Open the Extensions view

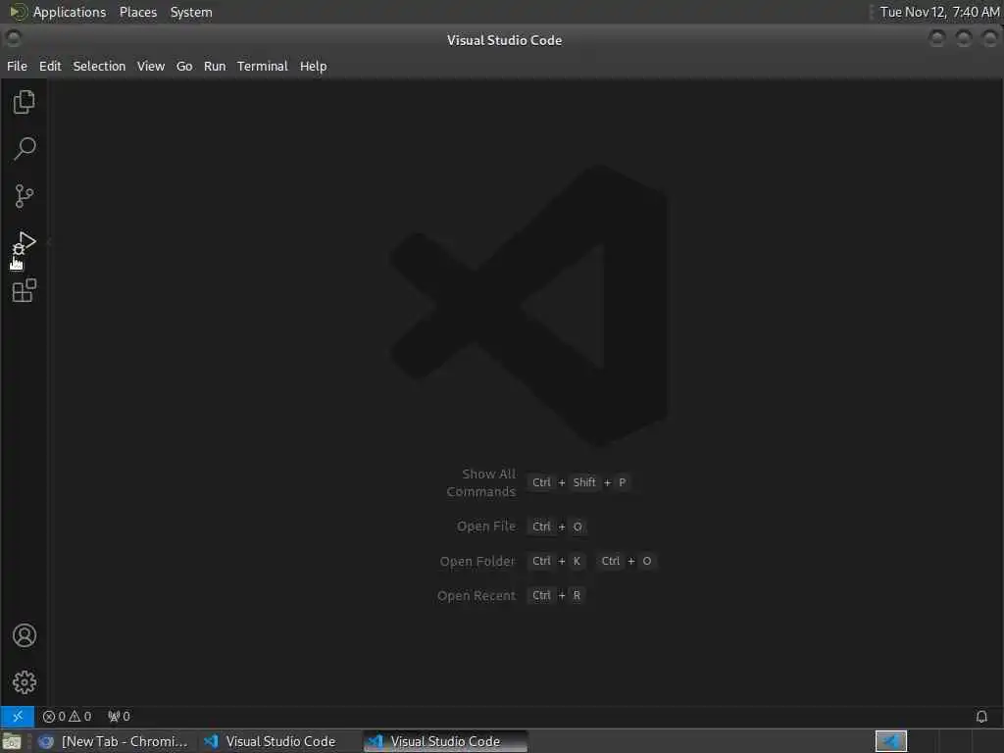(24, 290)
